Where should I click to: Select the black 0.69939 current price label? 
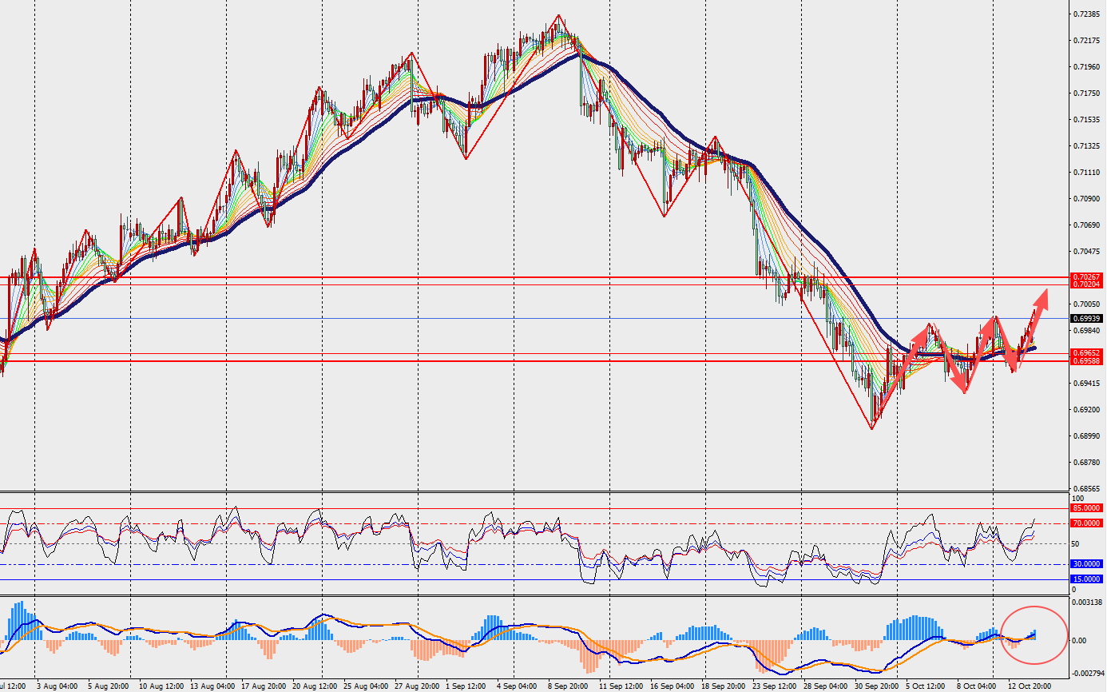point(1086,318)
